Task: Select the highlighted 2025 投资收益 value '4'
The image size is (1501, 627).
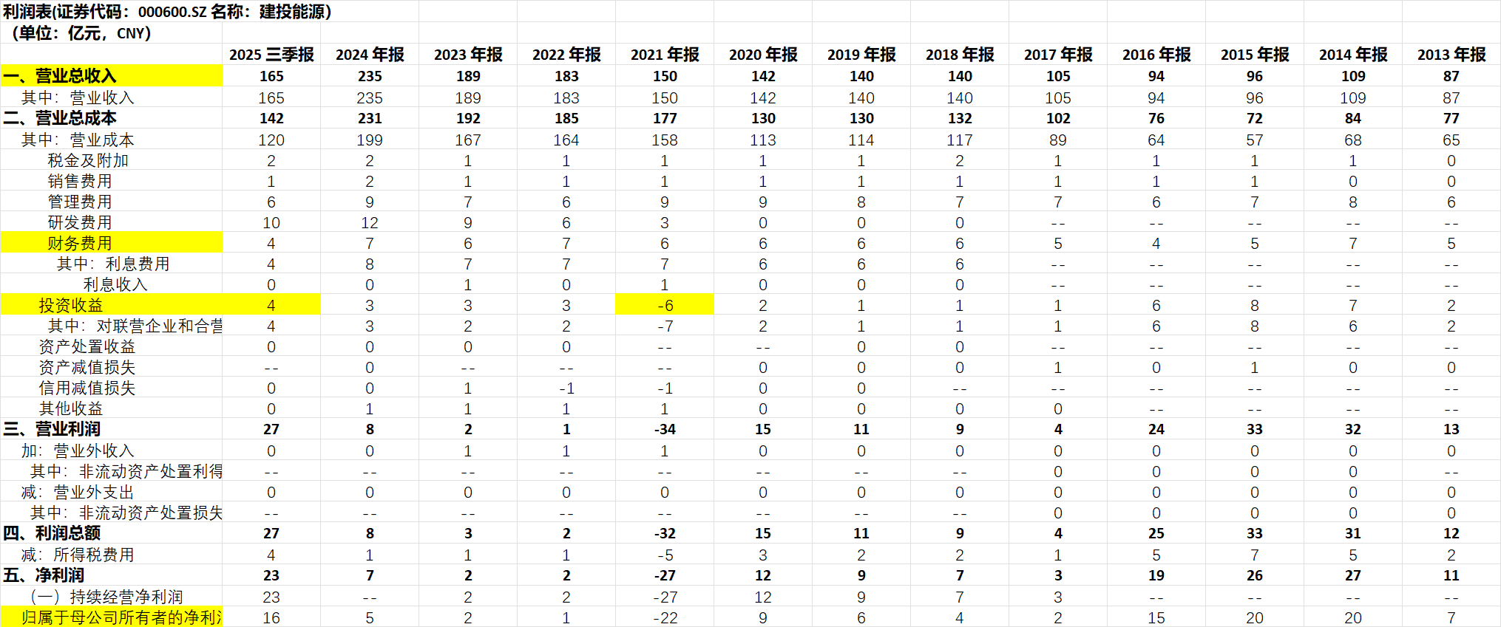Action: [271, 305]
